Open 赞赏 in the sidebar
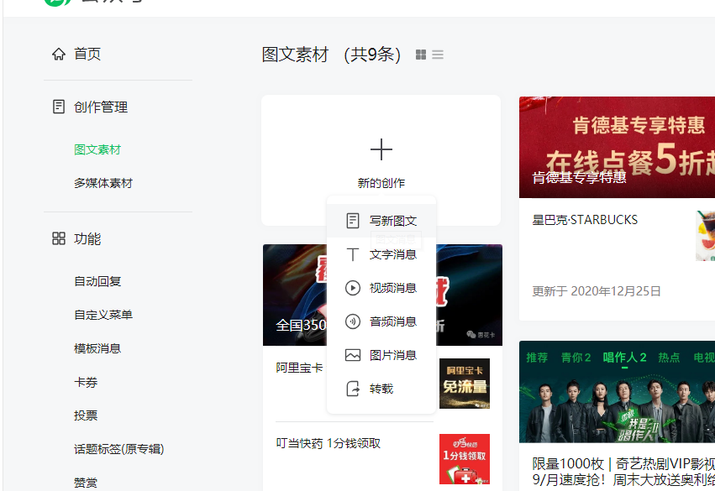Viewport: 715px width, 491px height. [x=86, y=483]
